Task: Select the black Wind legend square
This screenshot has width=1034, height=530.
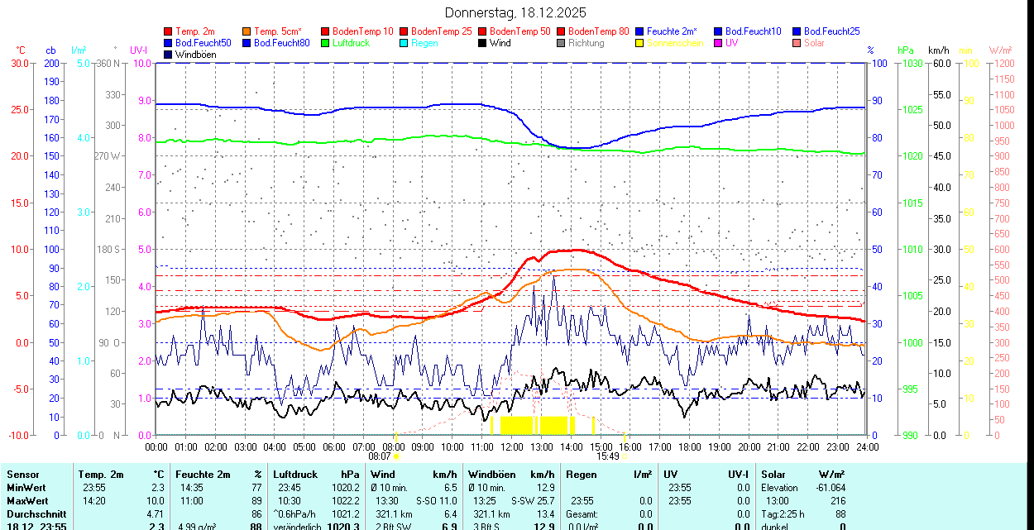Action: [482, 43]
